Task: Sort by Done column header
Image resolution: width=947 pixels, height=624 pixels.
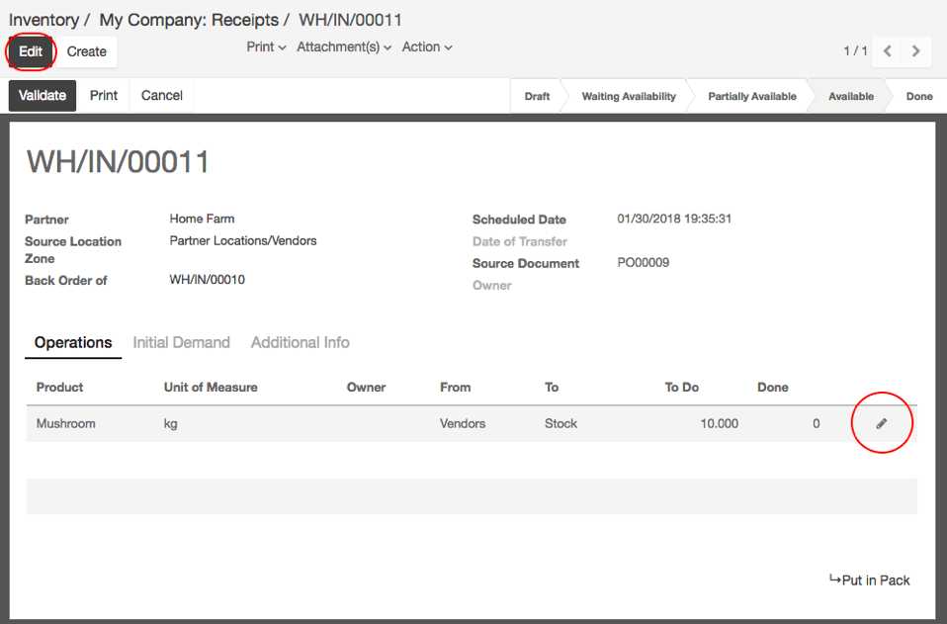Action: pos(772,388)
